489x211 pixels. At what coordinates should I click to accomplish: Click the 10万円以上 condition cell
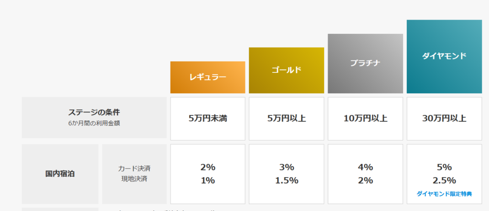coord(365,119)
